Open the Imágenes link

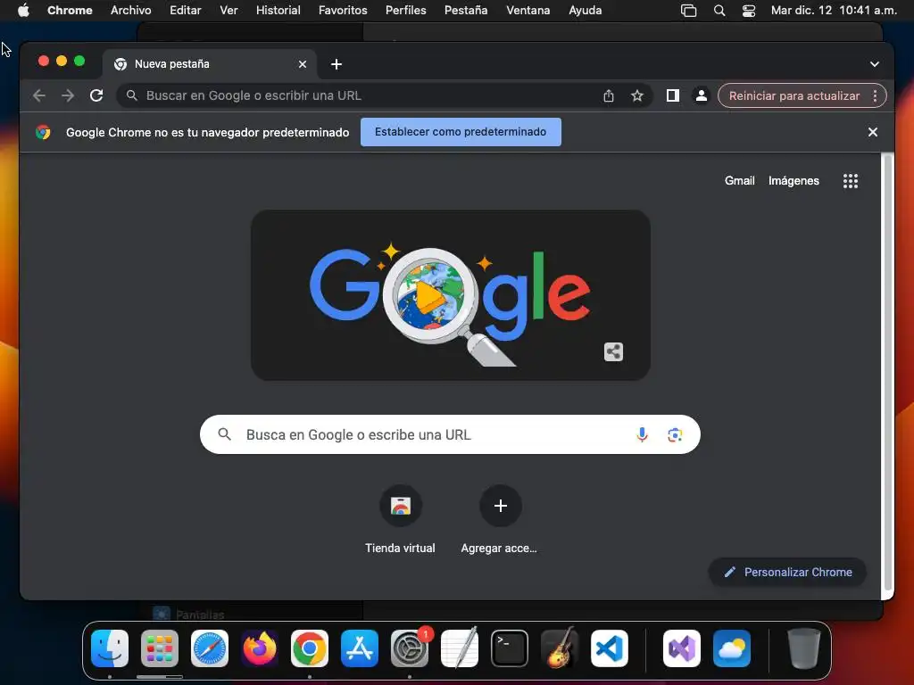794,180
